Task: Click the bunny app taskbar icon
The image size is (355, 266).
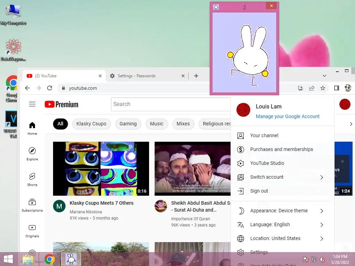Action: (71, 259)
